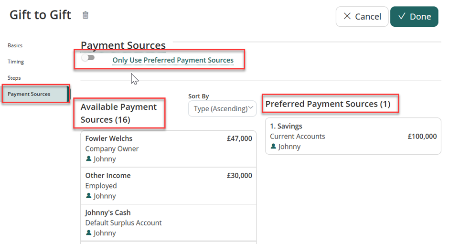Click the person icon under Other Income

(x=88, y=196)
